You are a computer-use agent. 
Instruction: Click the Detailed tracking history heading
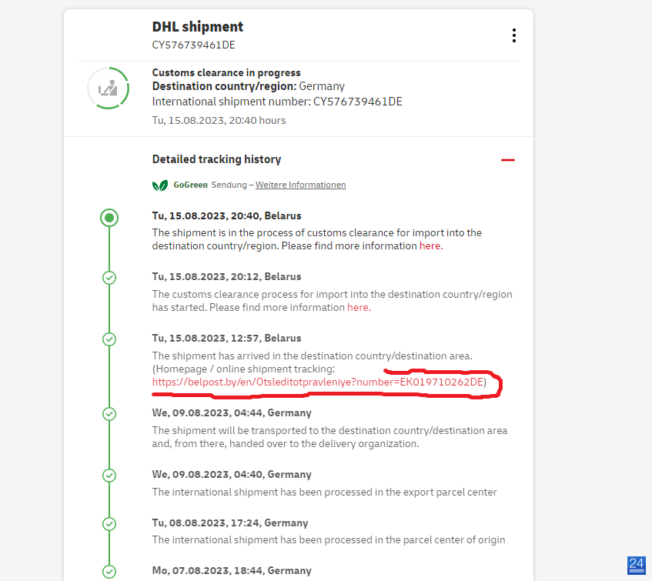coord(216,159)
